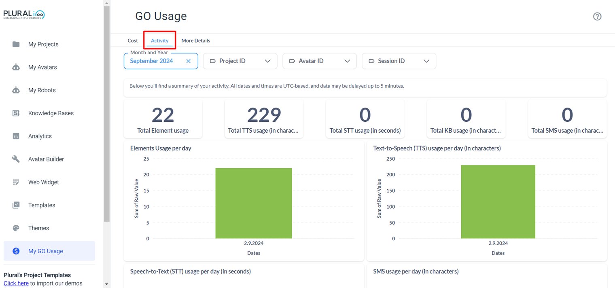Viewport: 615px width, 288px height.
Task: Click the My Avatars robot icon
Action: (16, 67)
